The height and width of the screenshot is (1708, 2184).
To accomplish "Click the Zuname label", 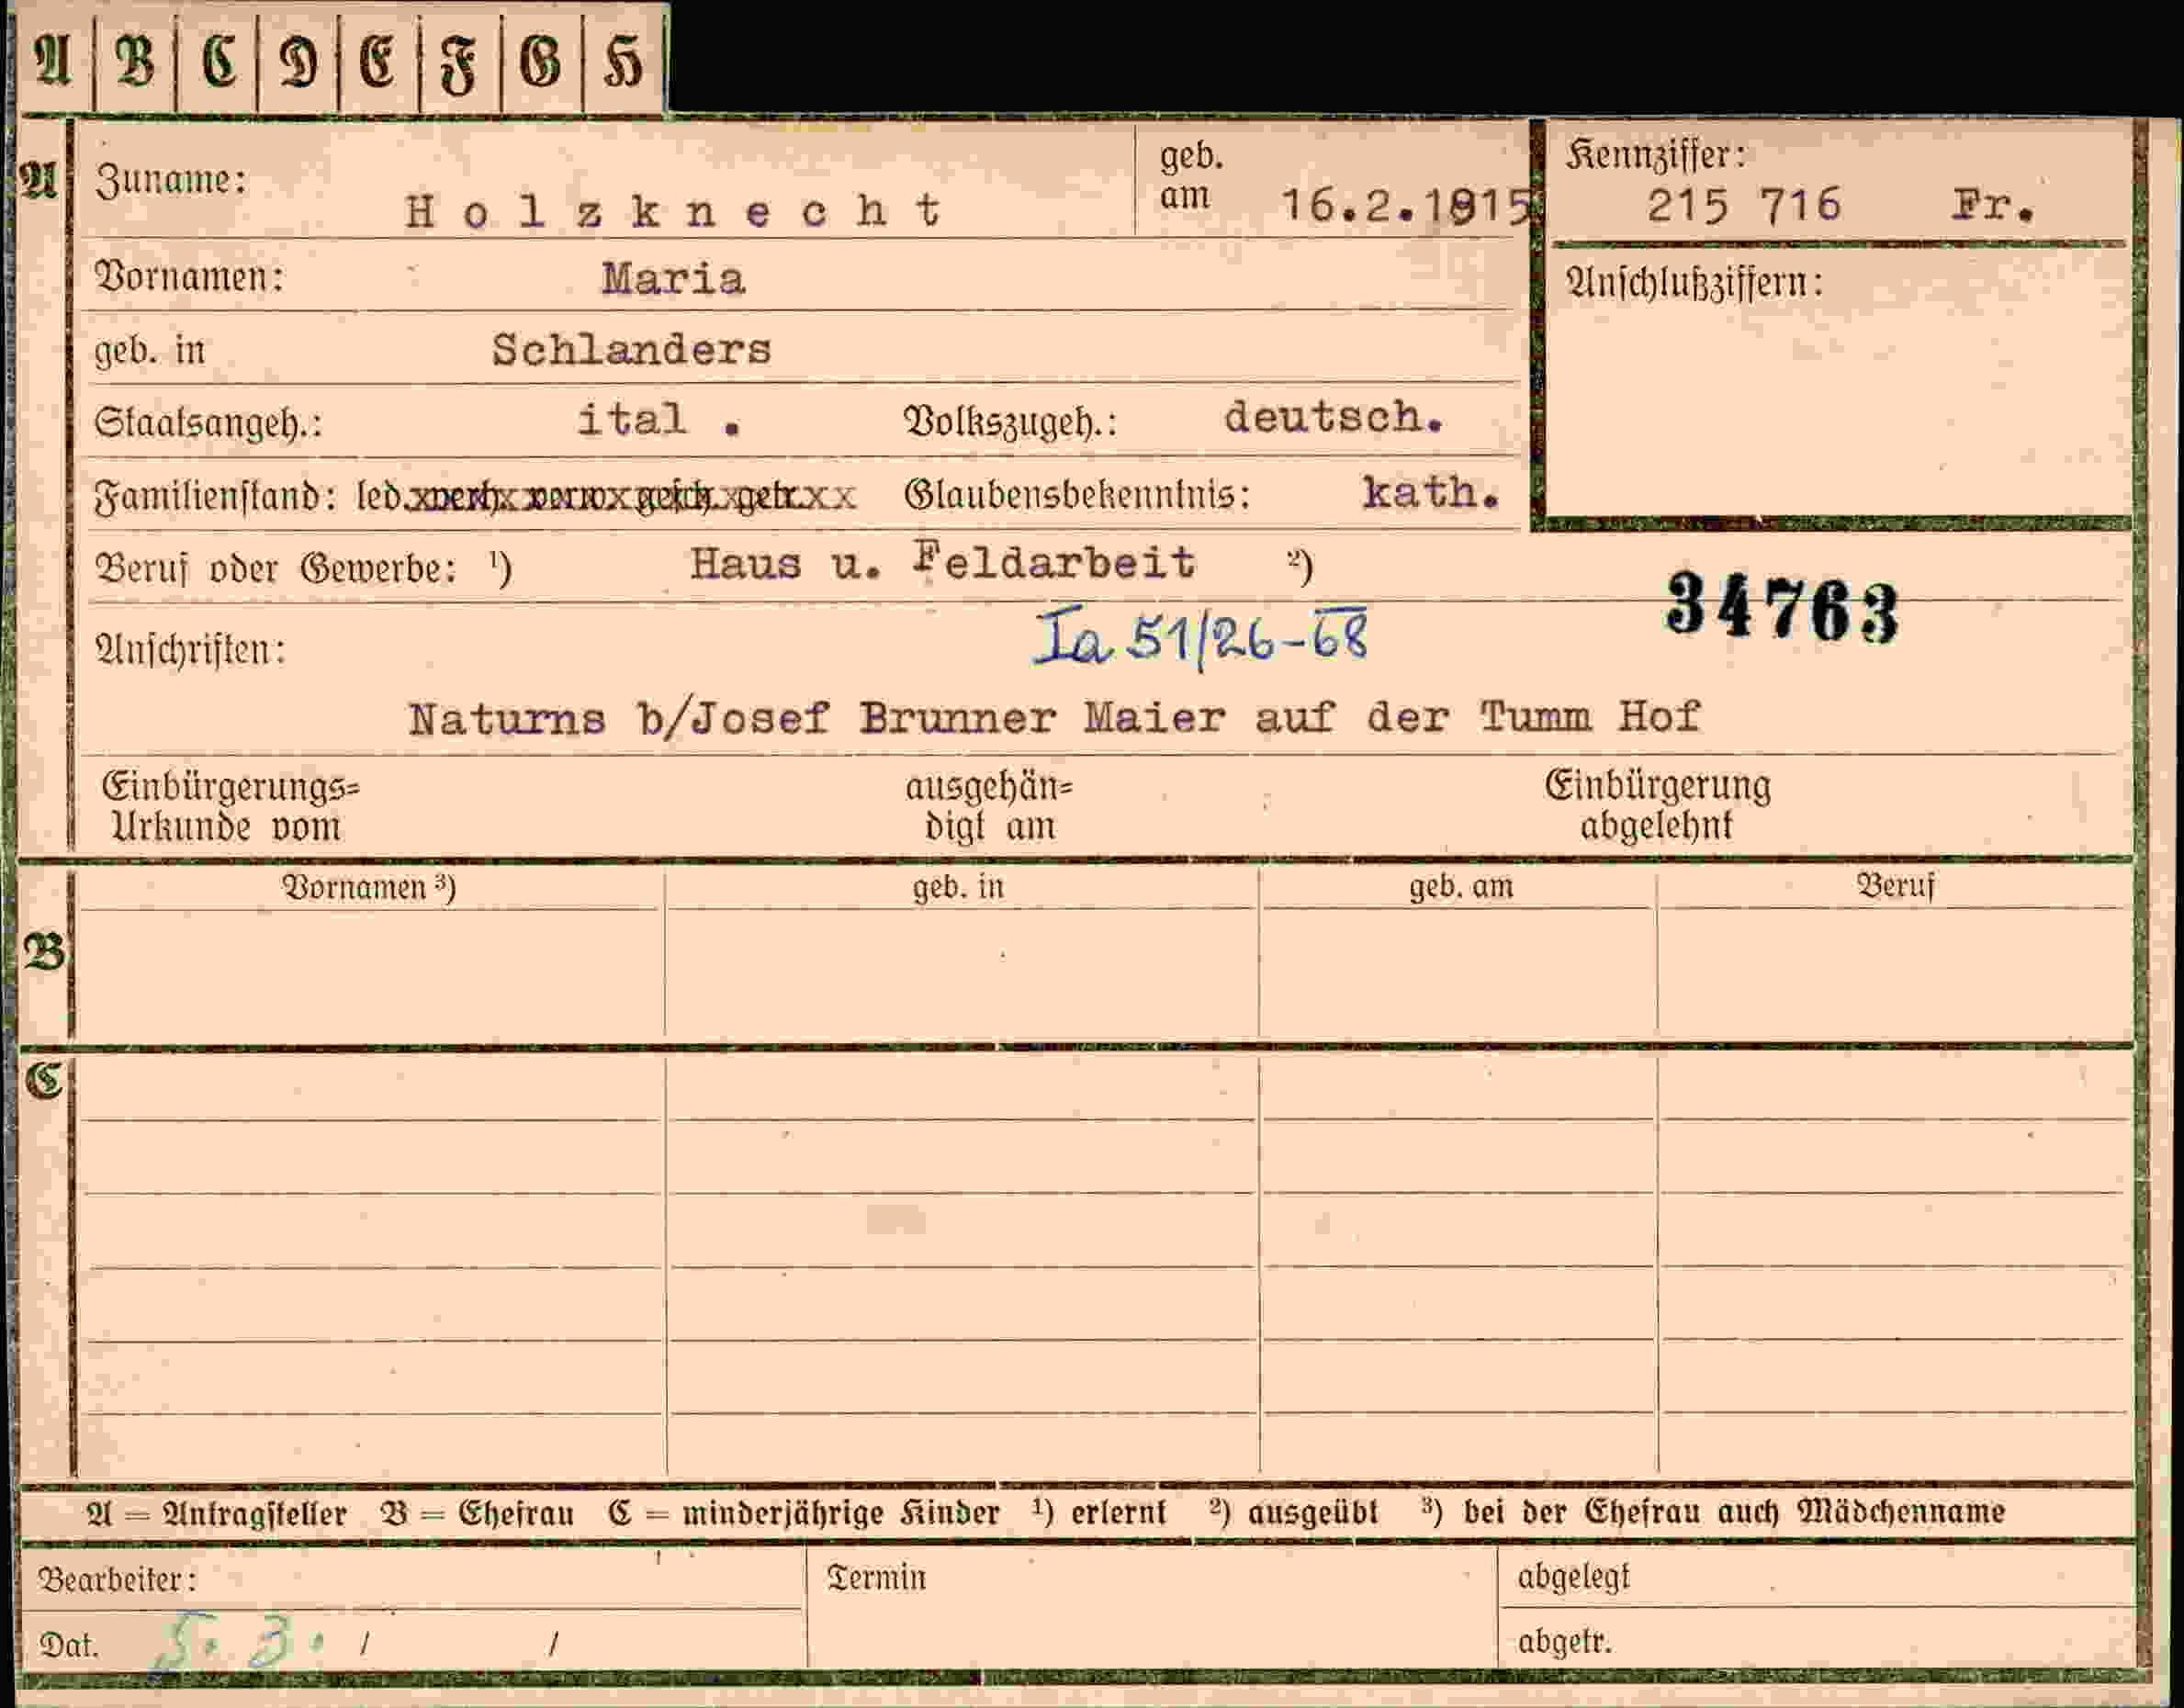I will point(171,180).
